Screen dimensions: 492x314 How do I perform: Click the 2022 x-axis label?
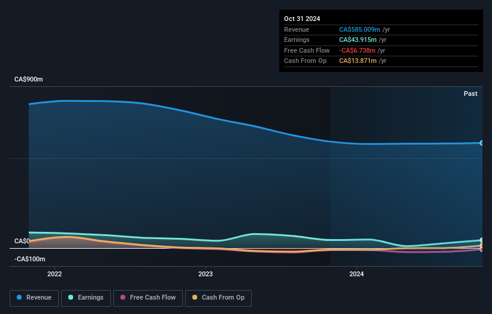coord(55,274)
